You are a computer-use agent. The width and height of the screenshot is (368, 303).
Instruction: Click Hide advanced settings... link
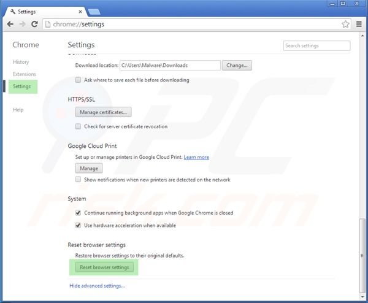(x=97, y=286)
